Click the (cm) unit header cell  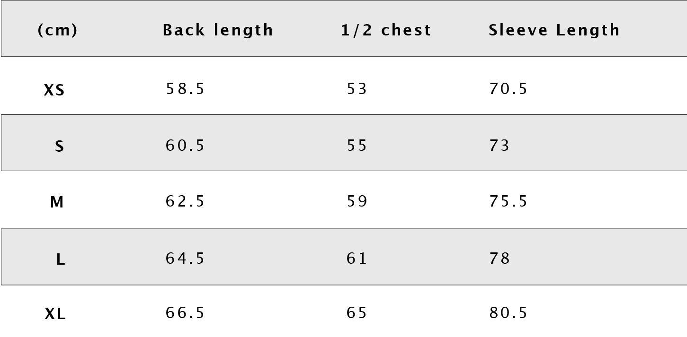pos(57,30)
